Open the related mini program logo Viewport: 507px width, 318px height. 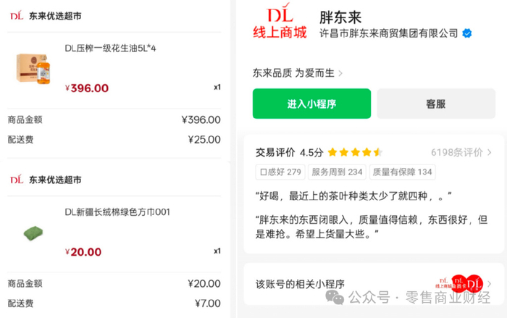(x=463, y=284)
